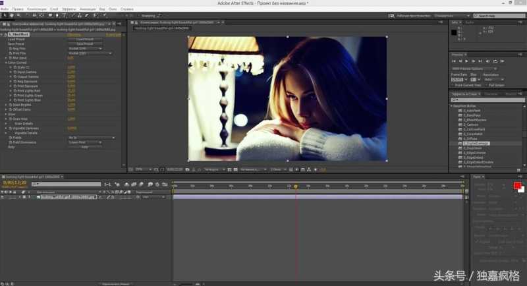
Task: Select the Selection arrow tool
Action: point(5,14)
